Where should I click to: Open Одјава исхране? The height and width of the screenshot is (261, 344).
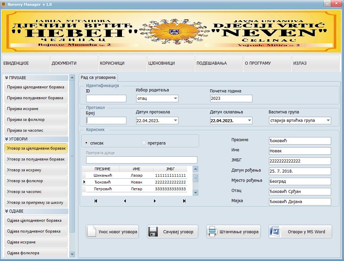click(36, 242)
